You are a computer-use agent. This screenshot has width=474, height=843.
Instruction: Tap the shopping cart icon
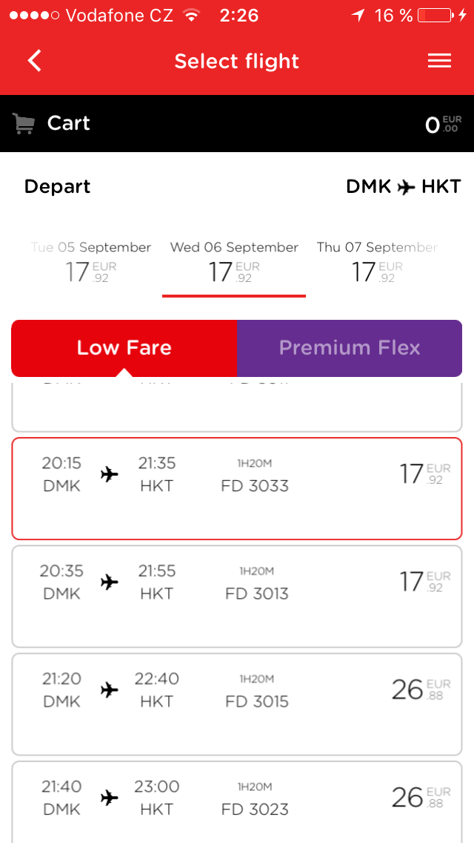coord(24,124)
